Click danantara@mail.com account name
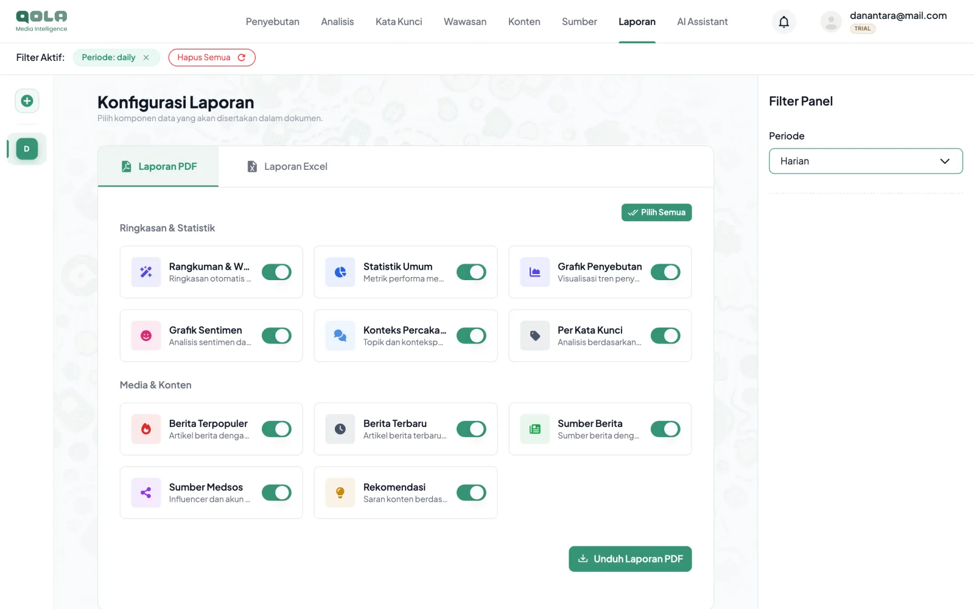Viewport: 974px width, 609px height. [899, 16]
